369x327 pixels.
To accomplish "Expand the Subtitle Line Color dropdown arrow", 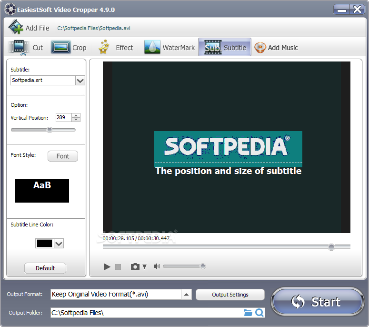I will pyautogui.click(x=59, y=244).
